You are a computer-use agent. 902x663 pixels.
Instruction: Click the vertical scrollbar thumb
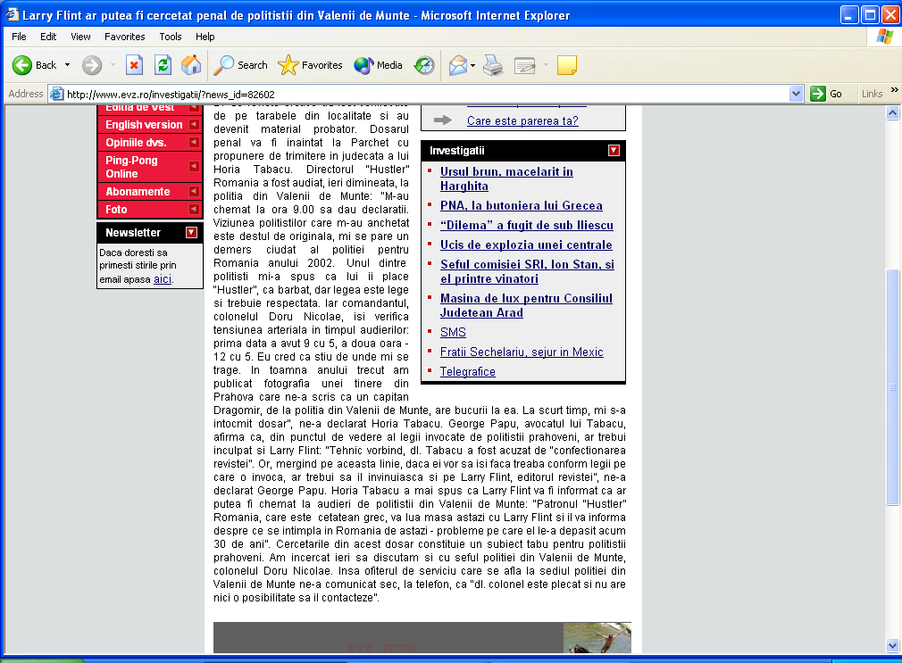(892, 387)
